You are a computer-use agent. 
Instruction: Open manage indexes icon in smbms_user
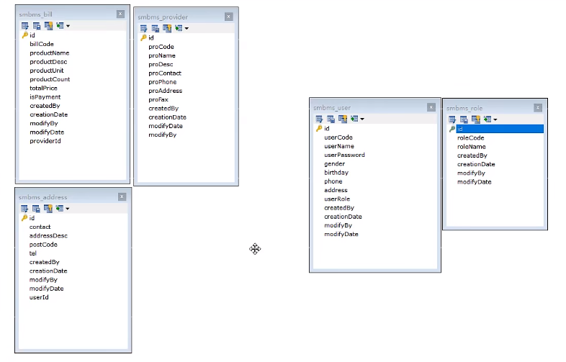(x=331, y=119)
